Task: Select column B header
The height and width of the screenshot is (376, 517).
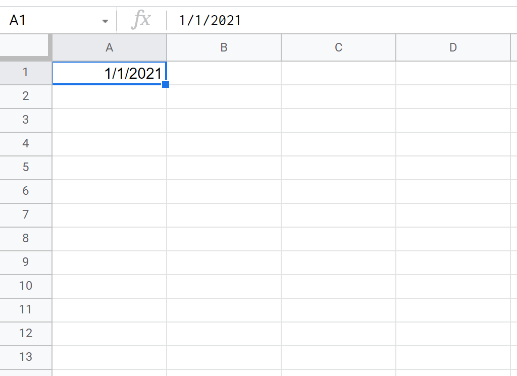Action: tap(224, 47)
